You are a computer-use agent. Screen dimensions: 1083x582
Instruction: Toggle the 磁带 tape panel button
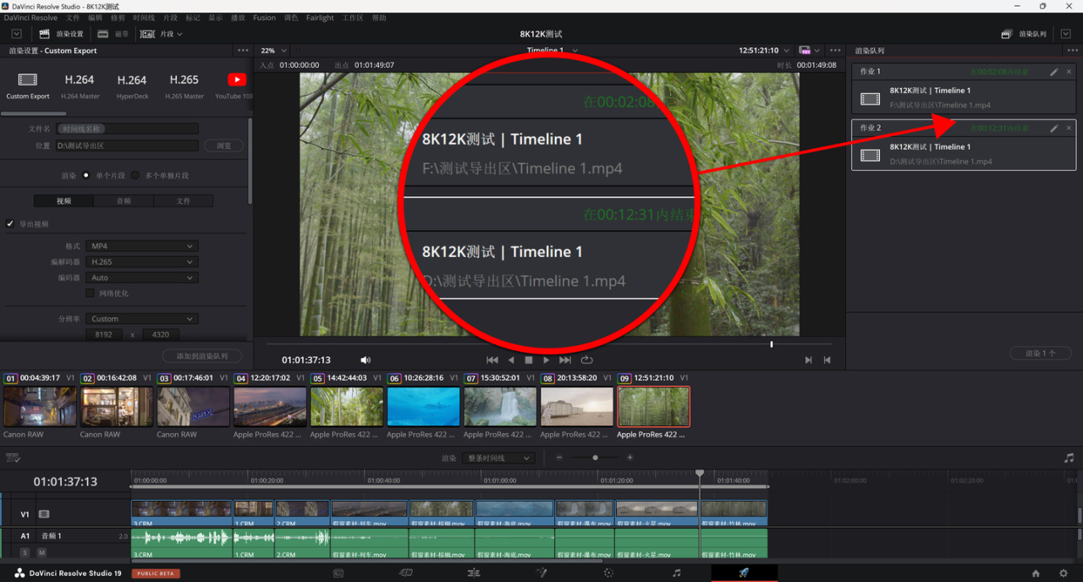pyautogui.click(x=113, y=34)
